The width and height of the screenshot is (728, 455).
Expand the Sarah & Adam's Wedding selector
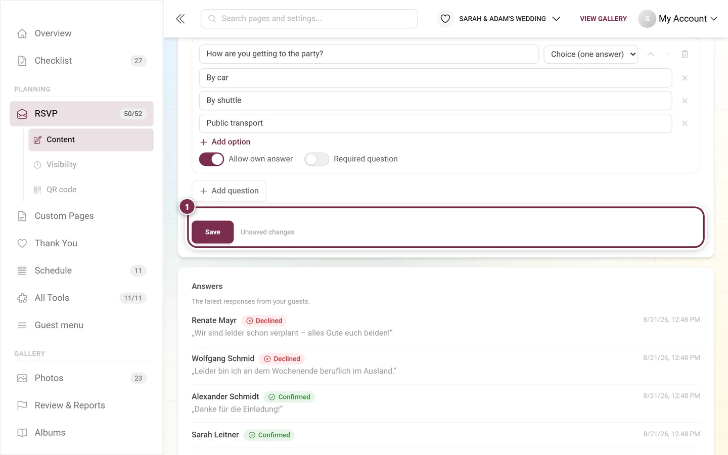(x=510, y=19)
